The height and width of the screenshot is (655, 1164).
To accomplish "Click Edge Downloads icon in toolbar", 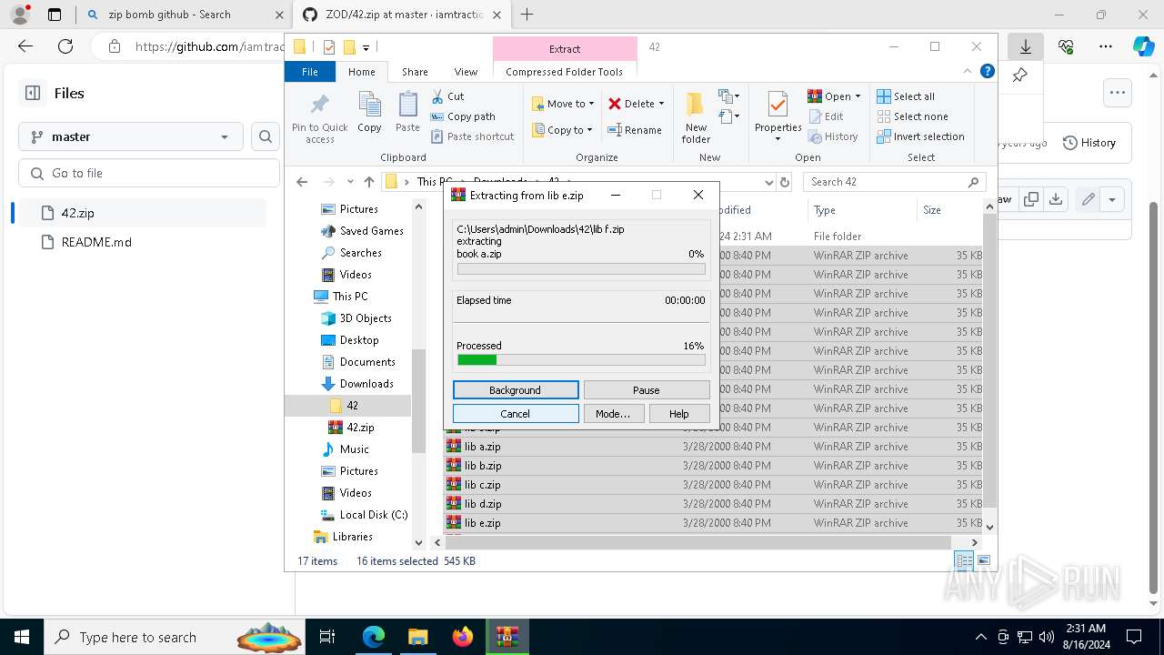I will coord(1026,46).
